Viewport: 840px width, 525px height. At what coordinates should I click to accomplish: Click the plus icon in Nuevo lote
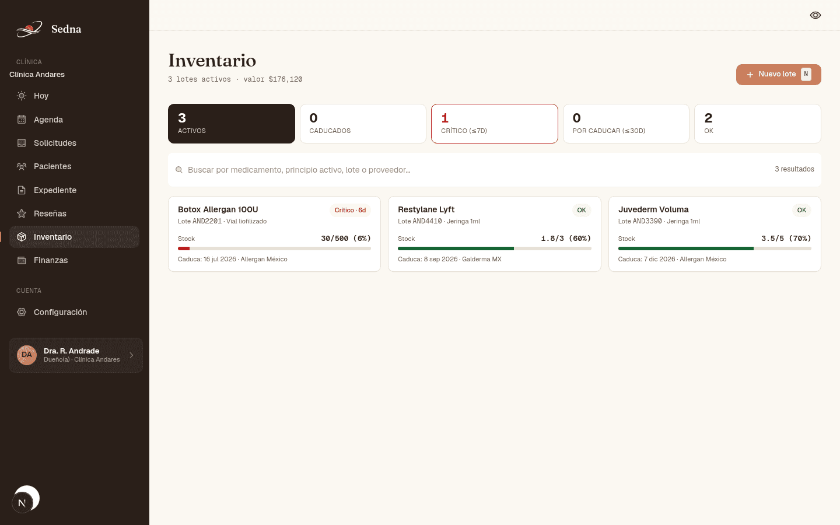pos(750,75)
